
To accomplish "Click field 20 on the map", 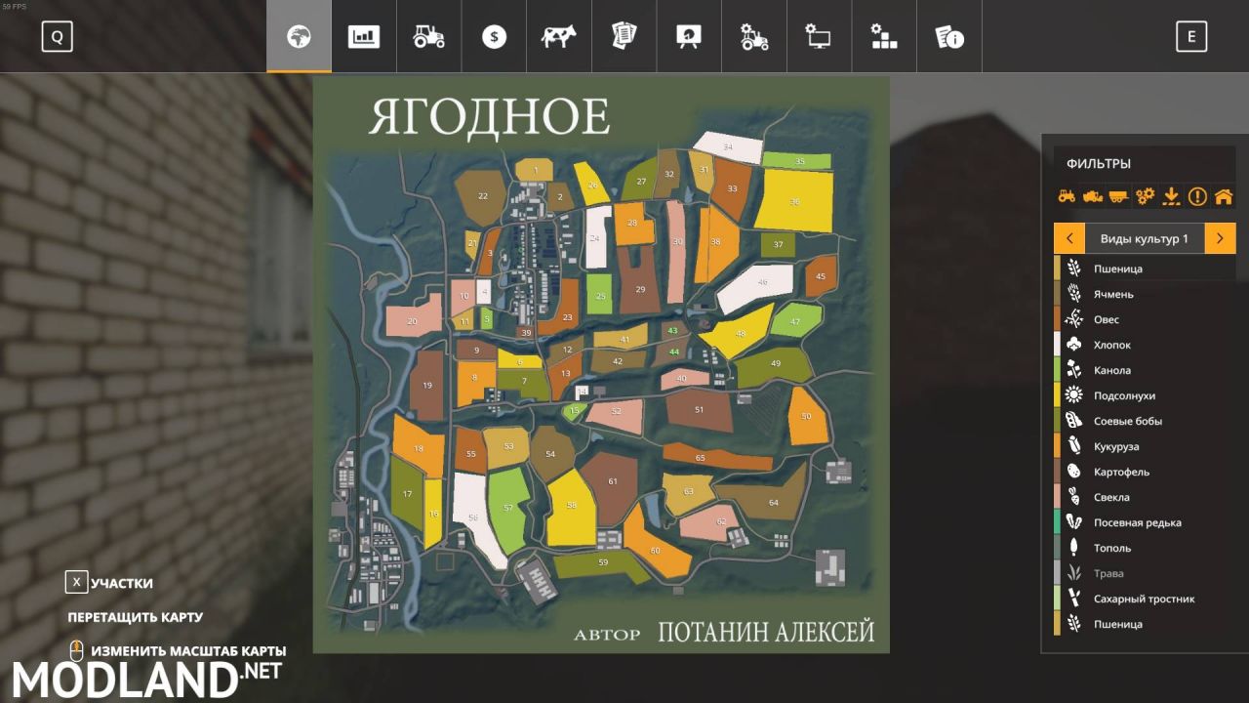I will [x=412, y=320].
